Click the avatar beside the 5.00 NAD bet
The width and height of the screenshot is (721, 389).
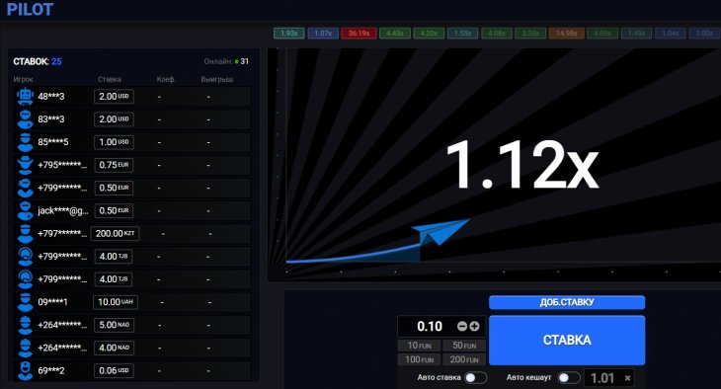click(25, 325)
